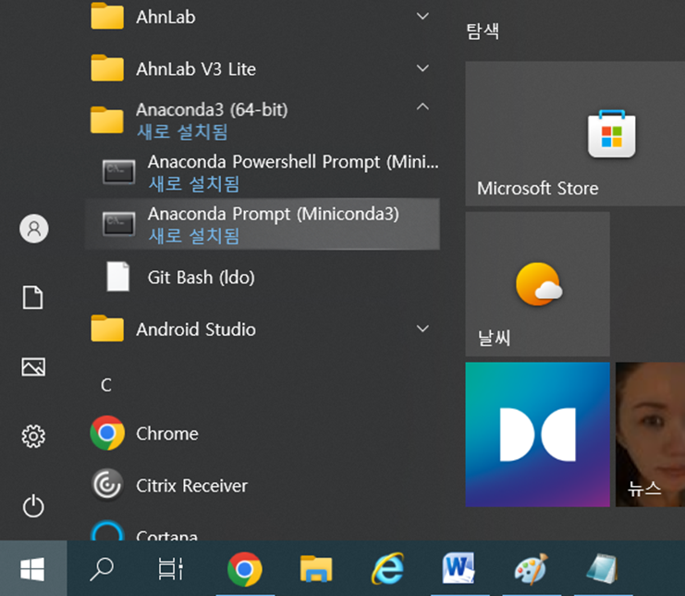This screenshot has width=685, height=596.
Task: Click the 'Anaconda Prompt (Miniconda3)' label
Action: [x=274, y=215]
